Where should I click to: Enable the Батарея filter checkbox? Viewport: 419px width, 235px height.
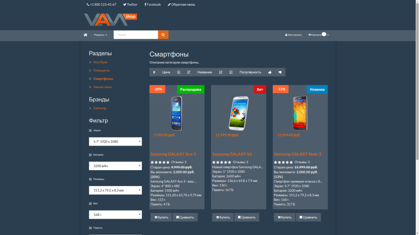tap(90, 155)
